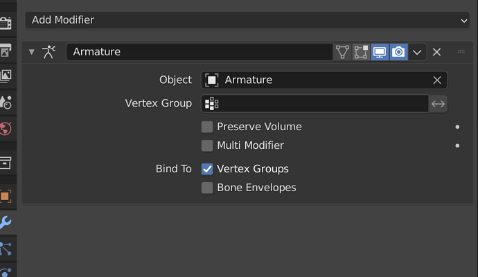This screenshot has height=277, width=478.
Task: Invert the vertex group influence
Action: click(x=438, y=104)
